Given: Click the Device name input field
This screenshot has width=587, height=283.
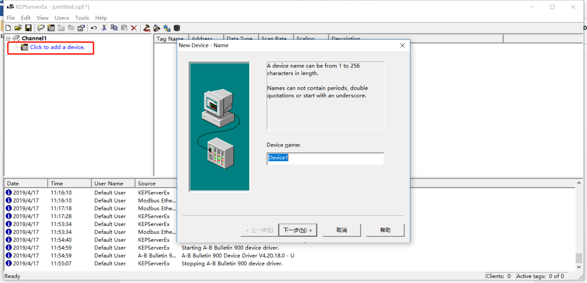Looking at the screenshot, I should [x=325, y=158].
